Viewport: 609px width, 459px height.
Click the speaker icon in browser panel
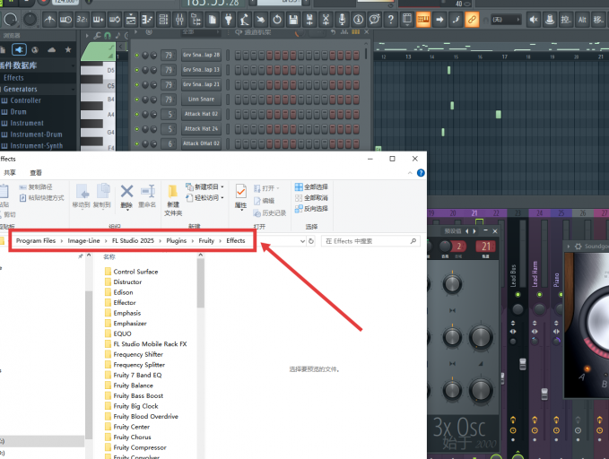point(19,49)
